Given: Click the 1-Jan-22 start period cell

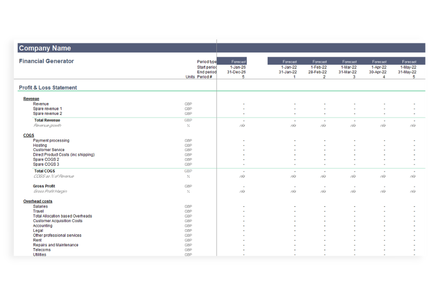Looking at the screenshot, I should (x=289, y=67).
